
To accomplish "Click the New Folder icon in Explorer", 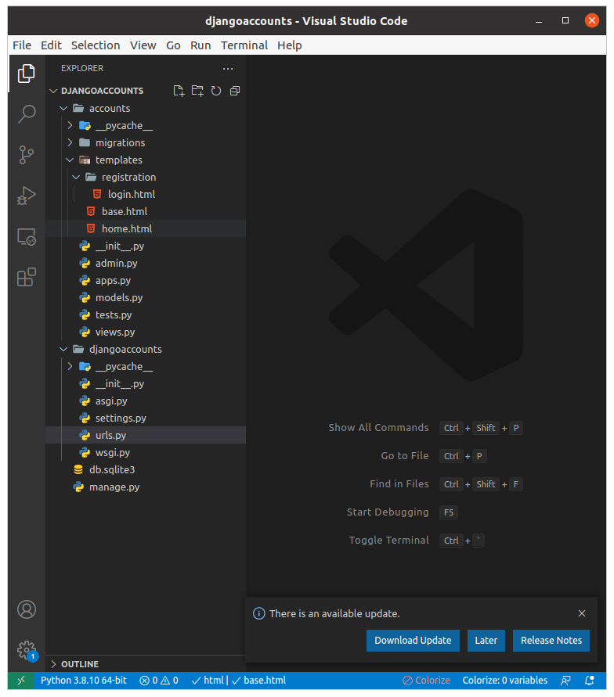I will coord(197,91).
